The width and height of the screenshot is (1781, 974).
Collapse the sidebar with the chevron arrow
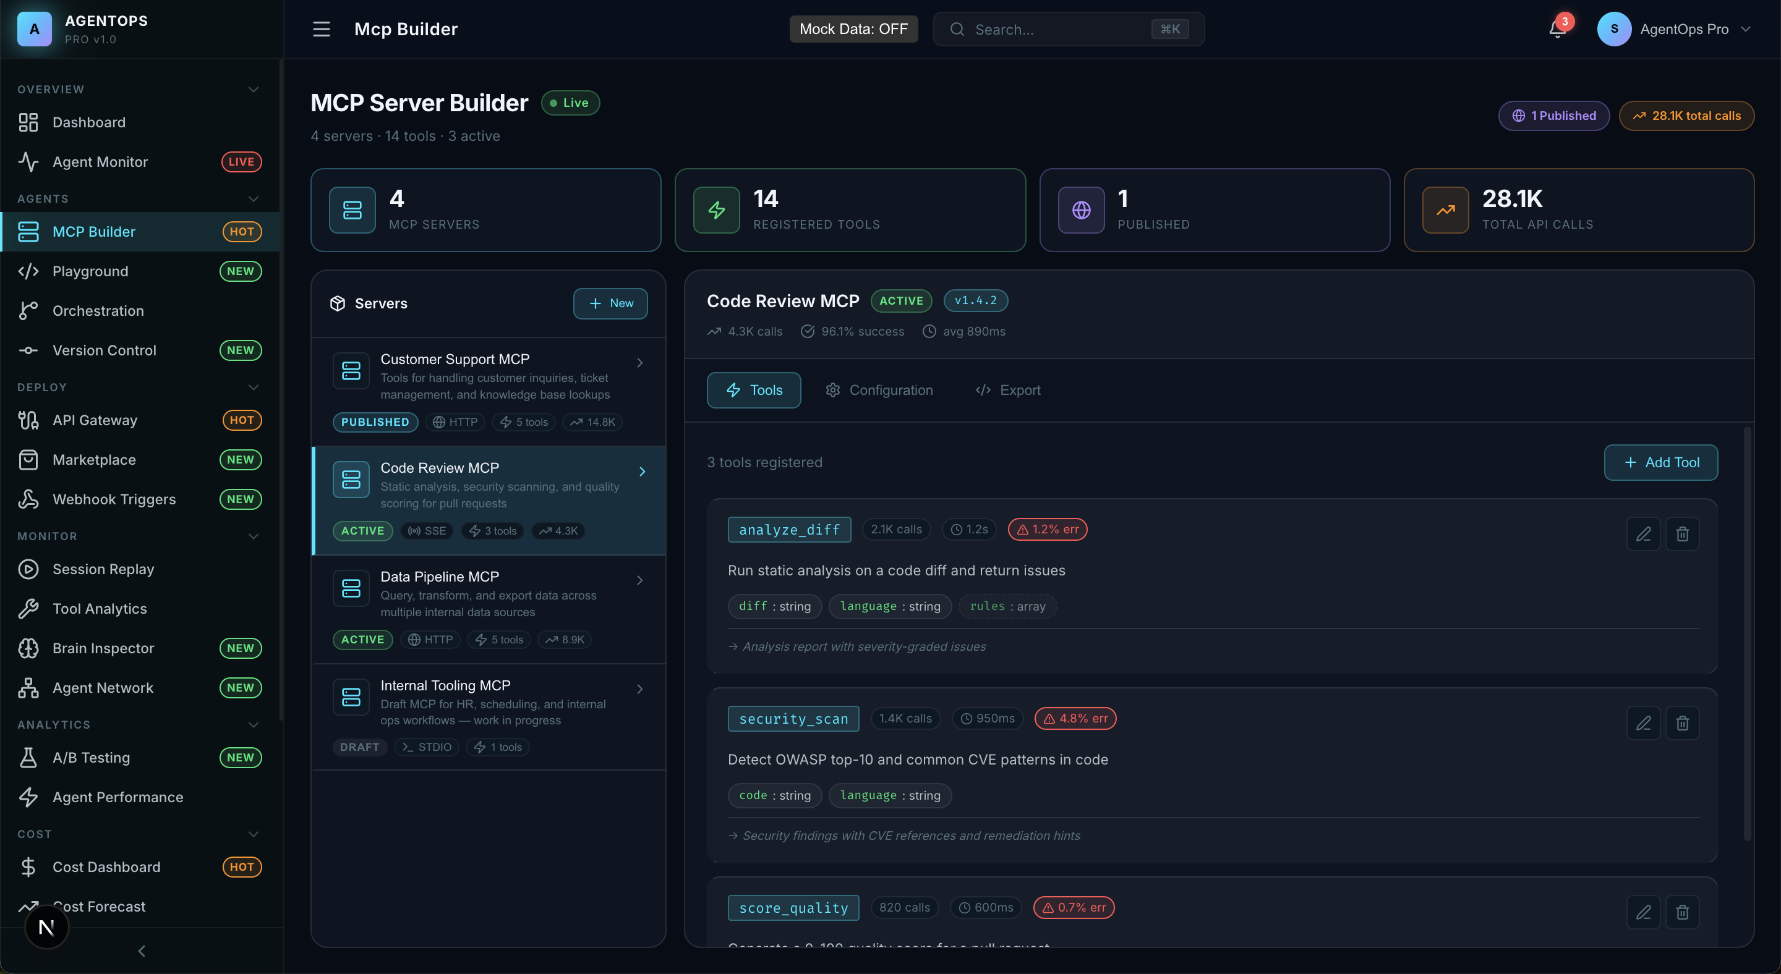pyautogui.click(x=141, y=951)
